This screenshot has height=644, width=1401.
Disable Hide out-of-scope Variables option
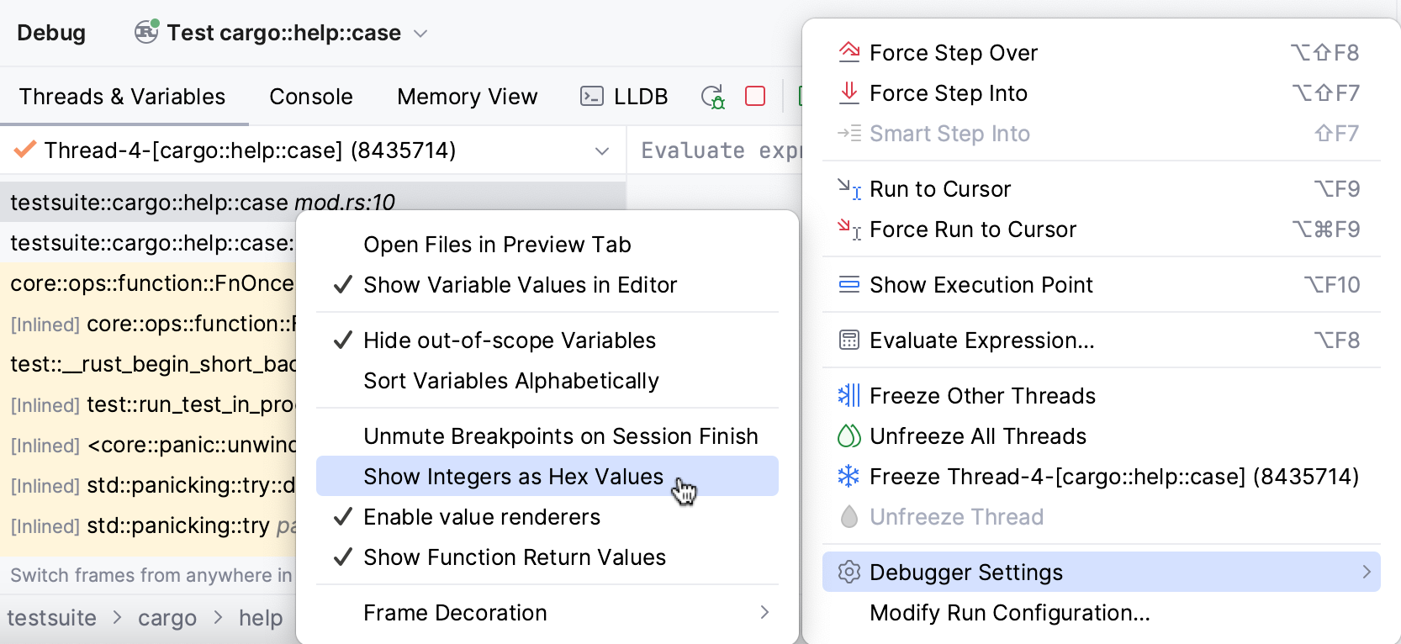[509, 340]
